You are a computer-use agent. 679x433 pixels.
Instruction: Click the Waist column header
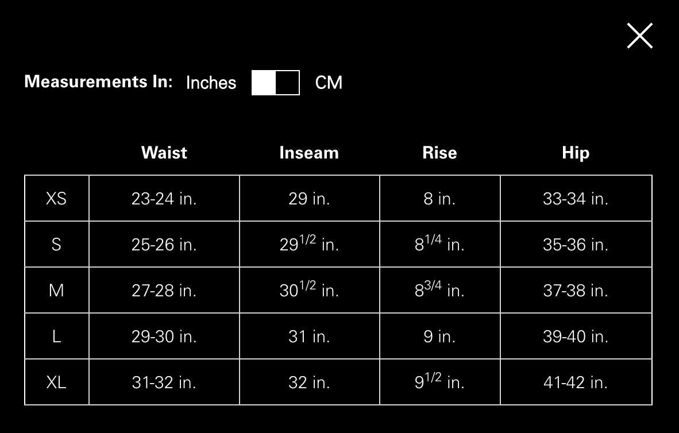(x=164, y=153)
